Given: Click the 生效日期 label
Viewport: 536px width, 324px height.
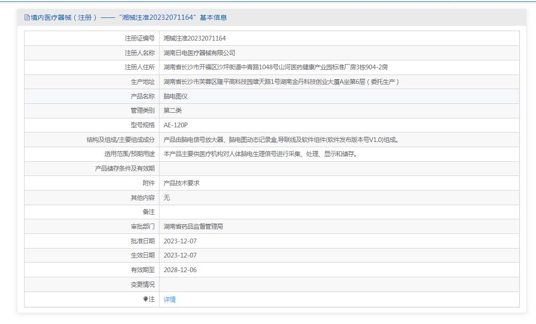Looking at the screenshot, I should pyautogui.click(x=142, y=255).
